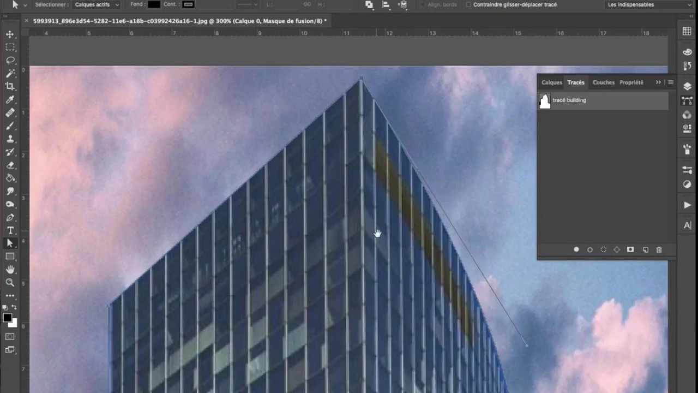Open the Channels panel dock icon
The height and width of the screenshot is (393, 698).
click(x=687, y=115)
